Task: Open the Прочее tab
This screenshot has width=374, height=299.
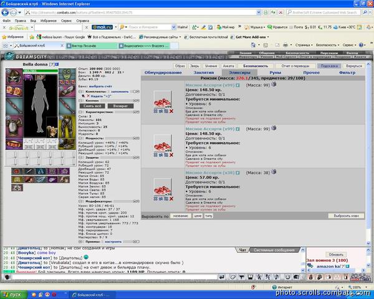Action: click(311, 73)
